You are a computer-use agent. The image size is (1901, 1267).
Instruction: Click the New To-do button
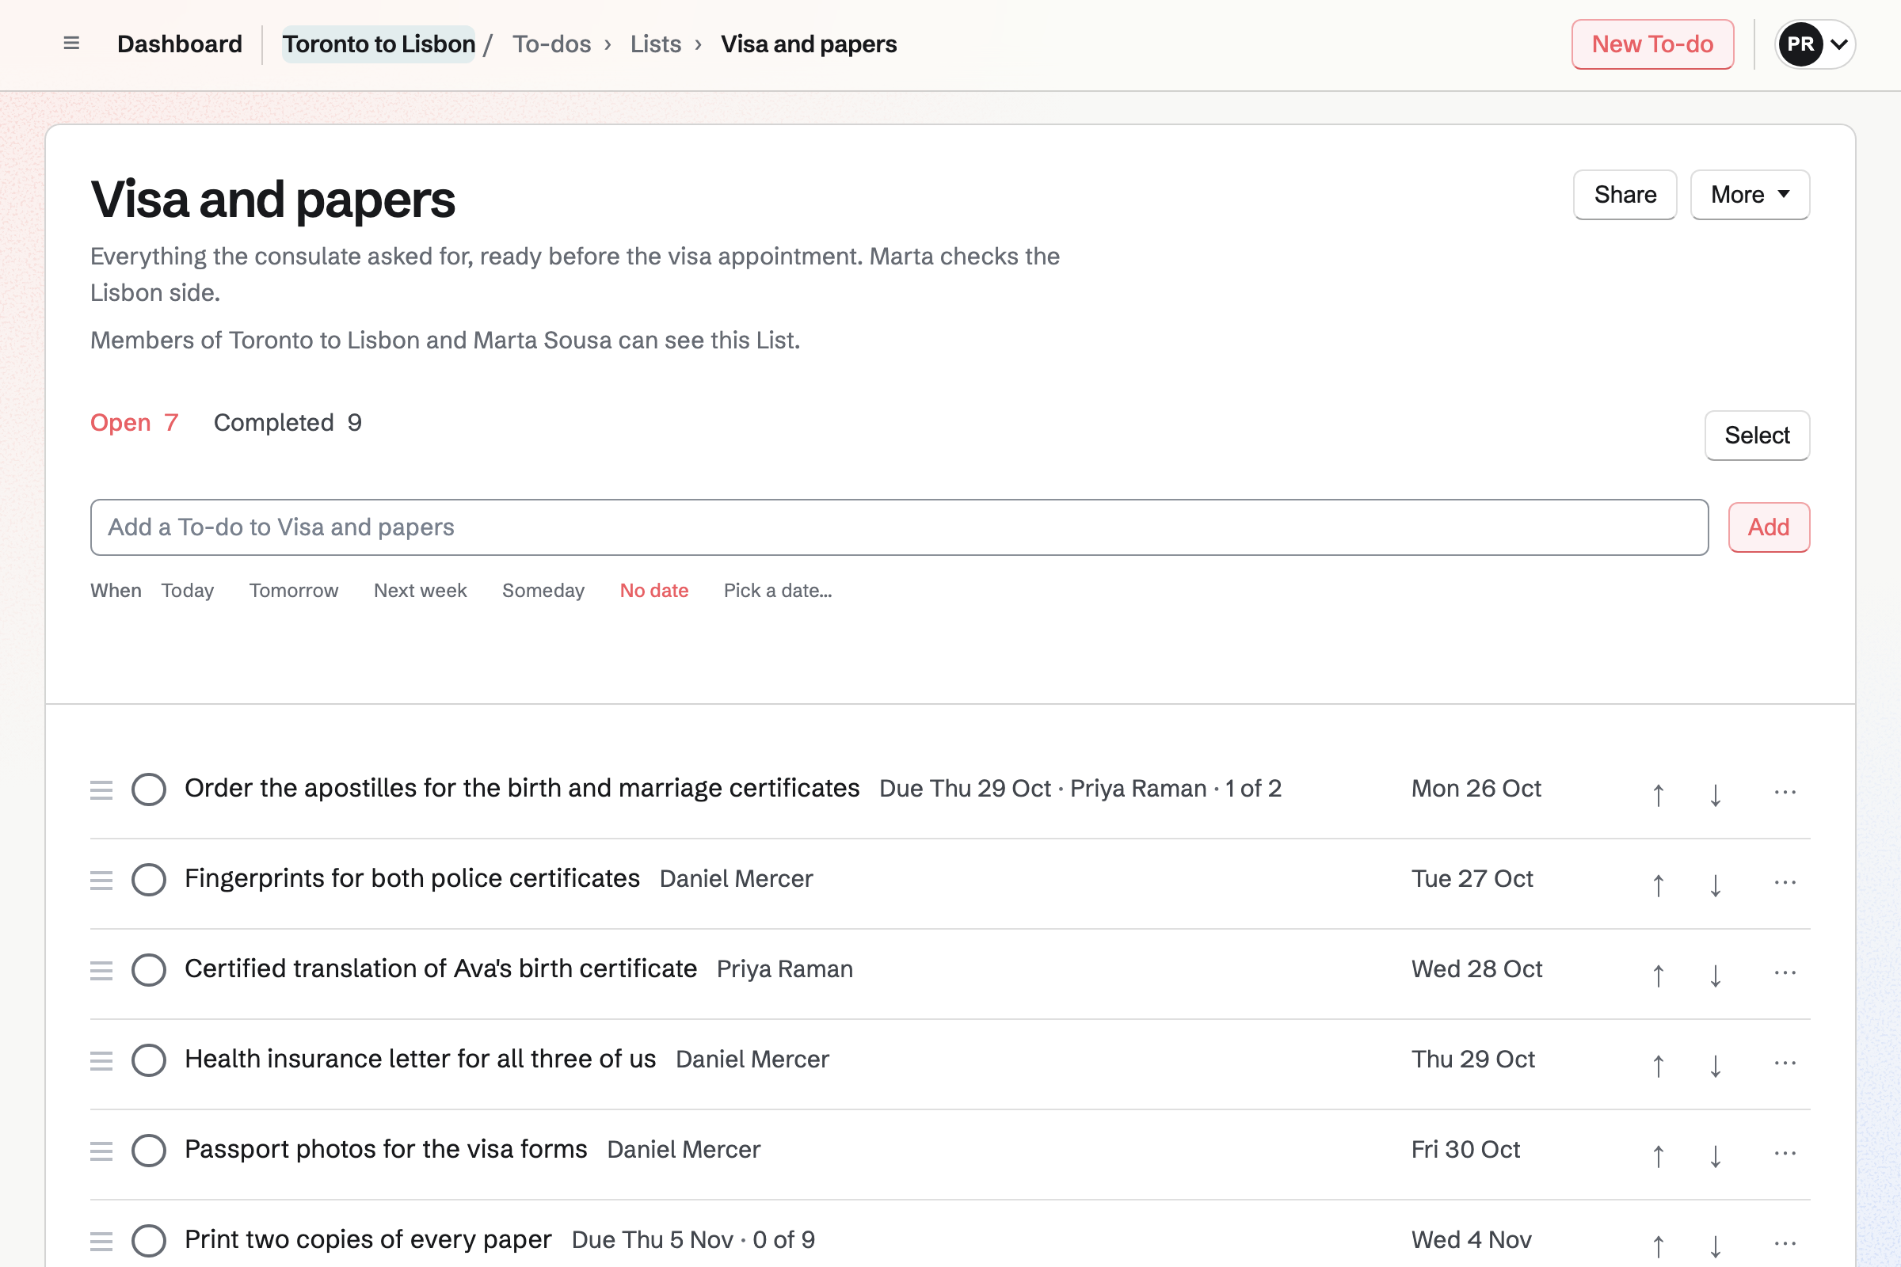click(1652, 44)
